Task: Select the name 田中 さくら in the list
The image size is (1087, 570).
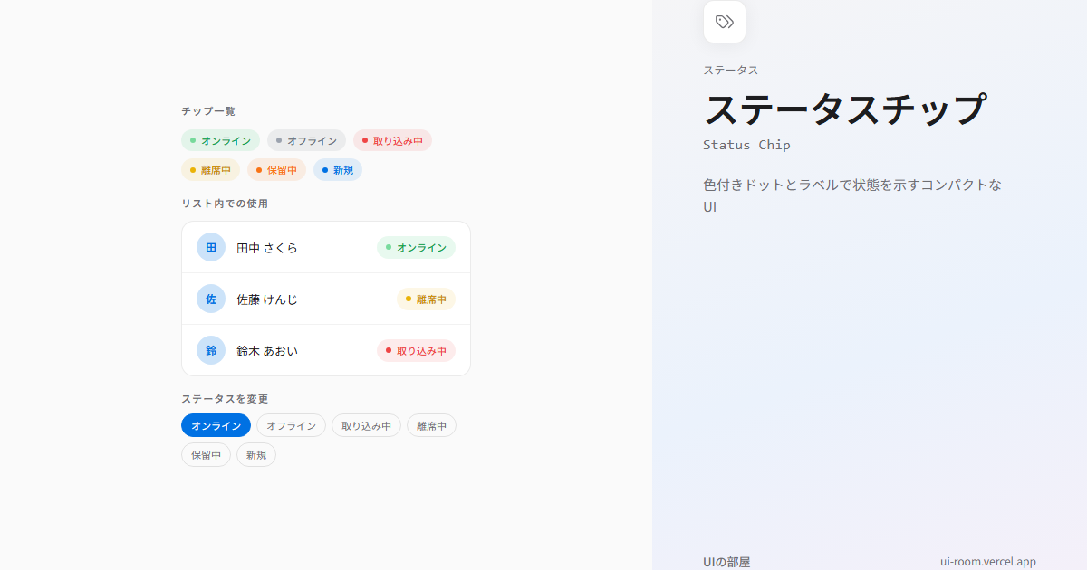Action: (x=267, y=248)
